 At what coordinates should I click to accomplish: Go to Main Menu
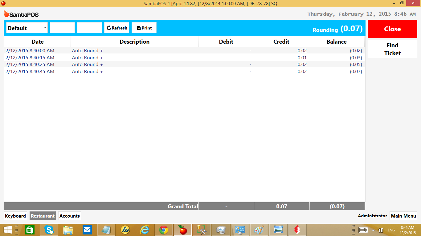coord(403,216)
